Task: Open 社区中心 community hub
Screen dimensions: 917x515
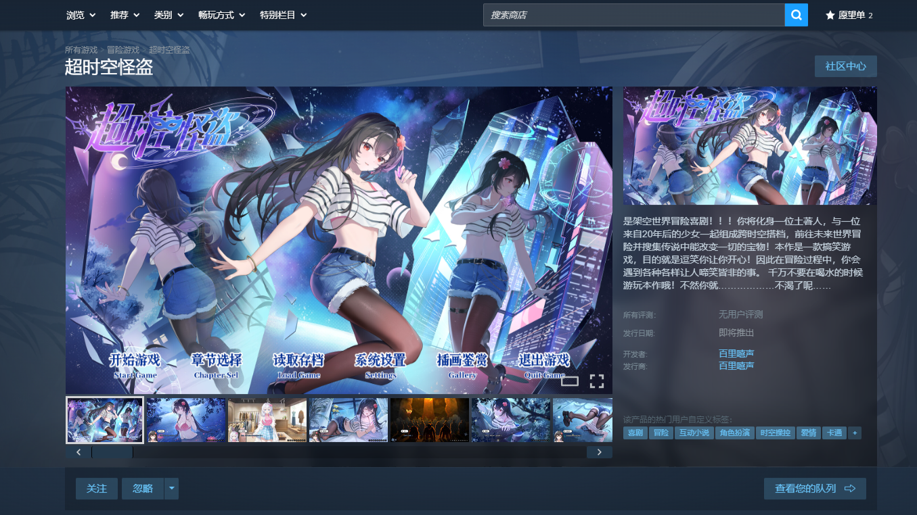Action: [x=846, y=66]
